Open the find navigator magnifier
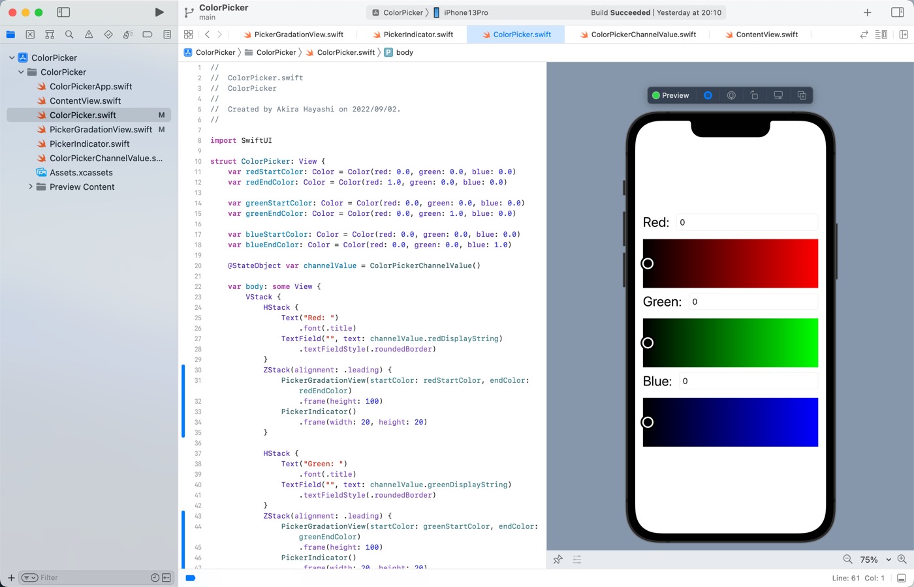The width and height of the screenshot is (914, 587). click(x=69, y=35)
